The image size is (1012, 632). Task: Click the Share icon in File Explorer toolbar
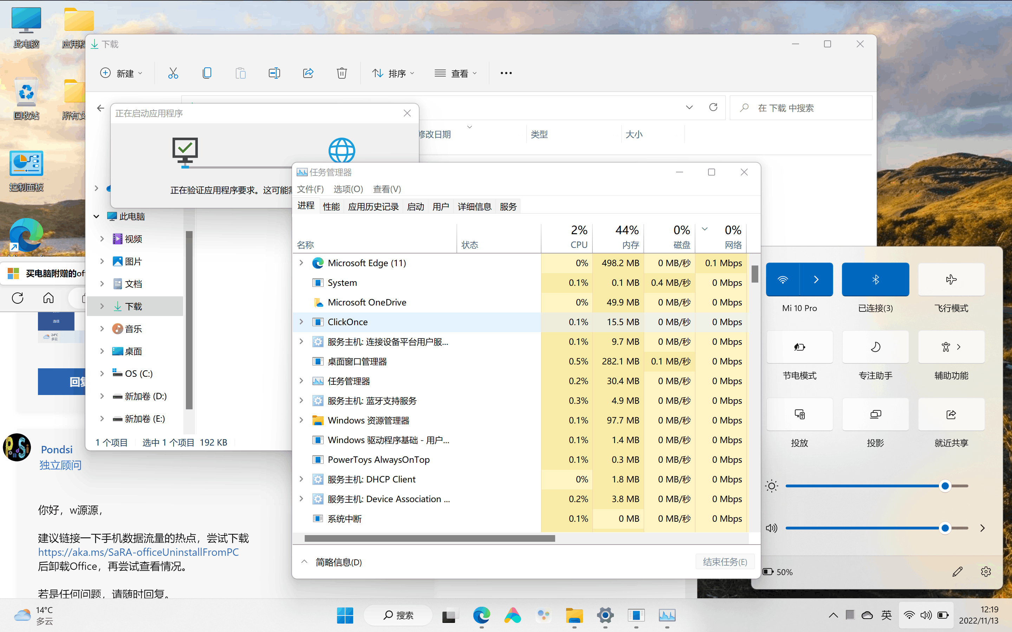point(308,73)
